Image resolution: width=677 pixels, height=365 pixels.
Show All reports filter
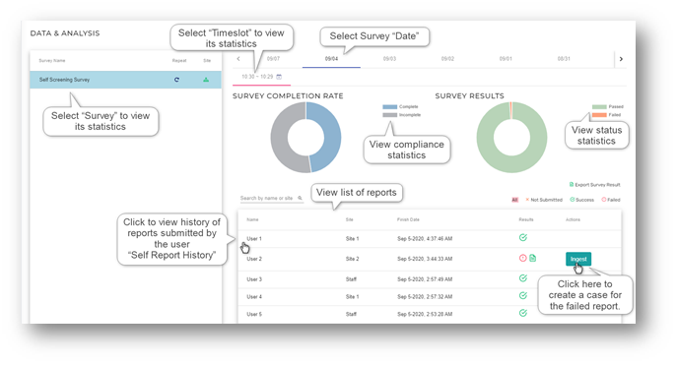click(x=514, y=200)
